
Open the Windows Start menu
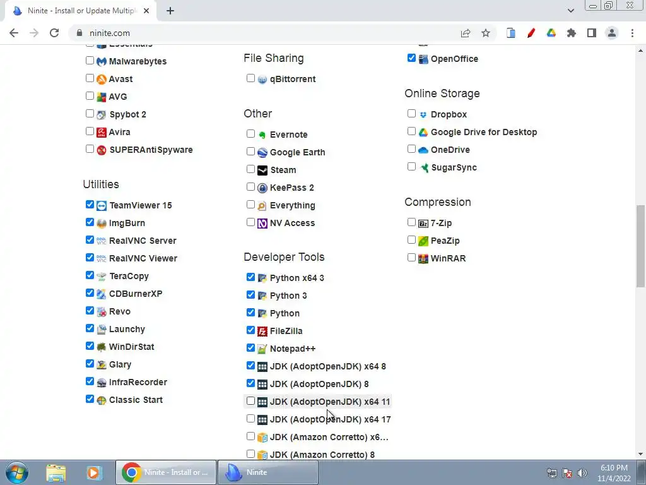17,472
